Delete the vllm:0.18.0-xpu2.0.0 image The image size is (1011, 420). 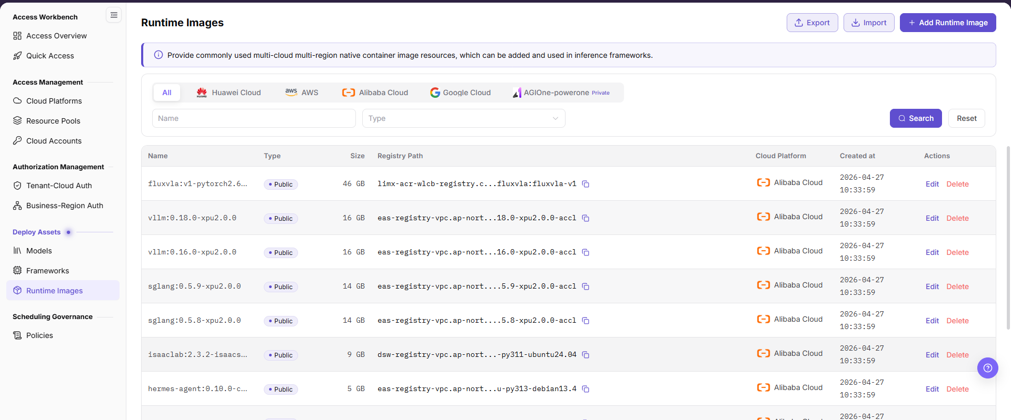(957, 218)
